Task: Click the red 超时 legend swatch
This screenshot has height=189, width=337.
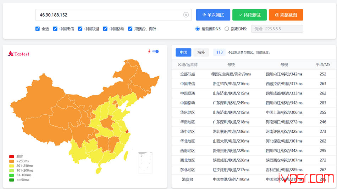Action: [x=12, y=156]
